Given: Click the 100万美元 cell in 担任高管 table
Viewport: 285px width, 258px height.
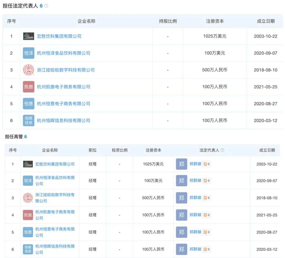Looking at the screenshot, I should (x=153, y=181).
